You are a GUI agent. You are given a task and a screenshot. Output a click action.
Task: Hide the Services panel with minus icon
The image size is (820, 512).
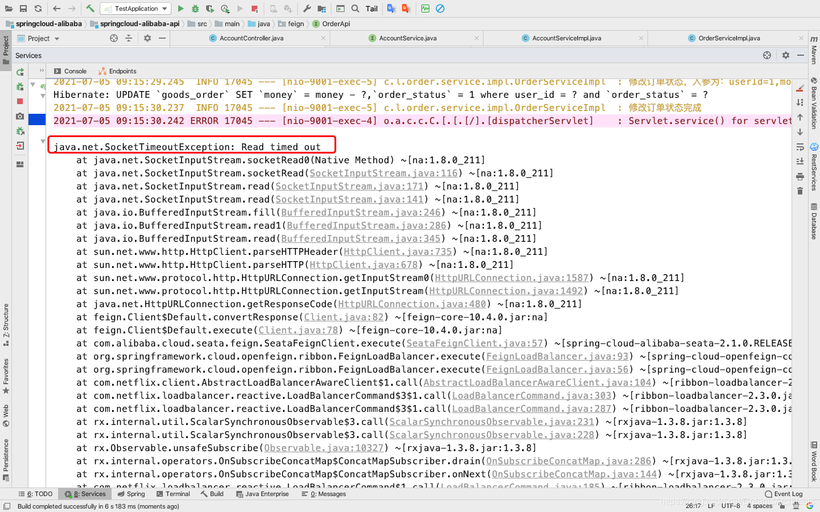click(x=801, y=55)
